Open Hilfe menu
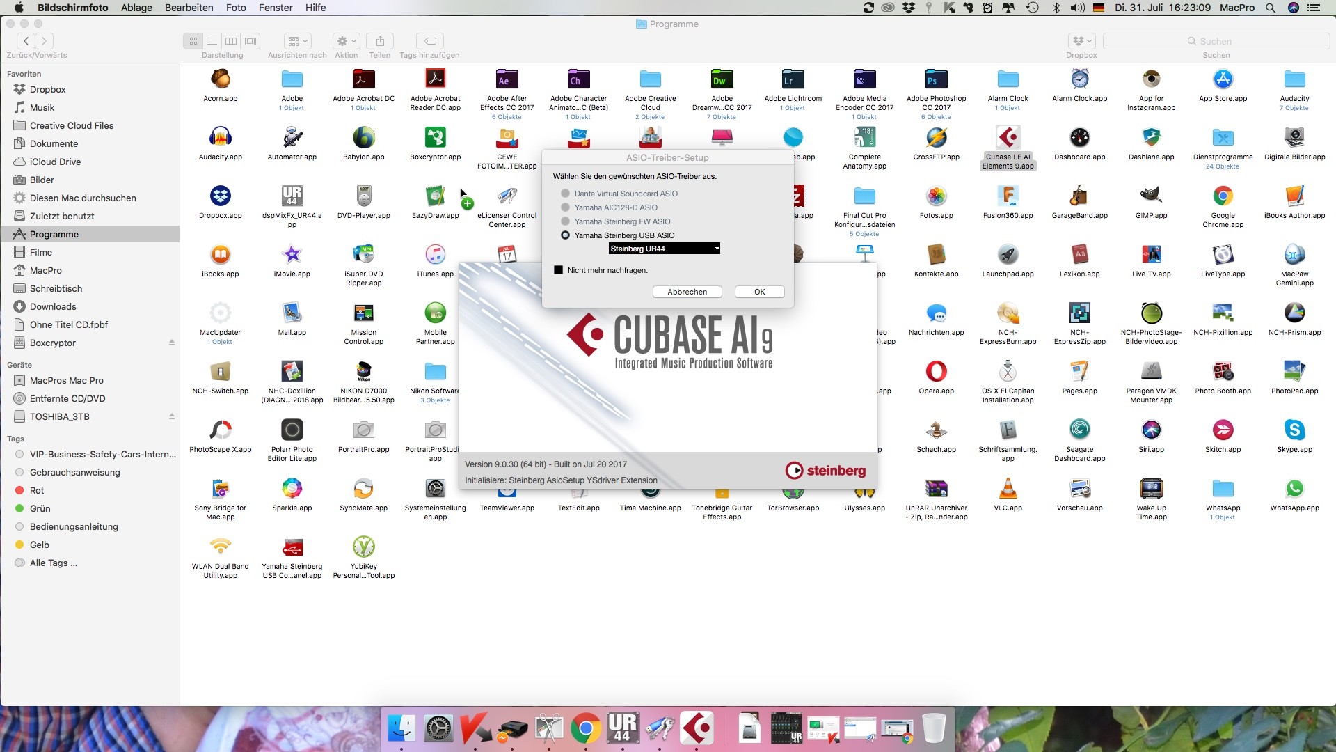Image resolution: width=1336 pixels, height=752 pixels. pyautogui.click(x=315, y=8)
